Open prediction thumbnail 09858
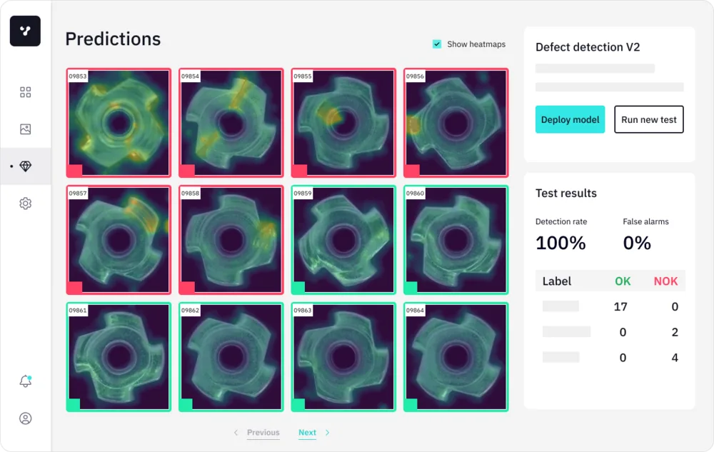 231,240
